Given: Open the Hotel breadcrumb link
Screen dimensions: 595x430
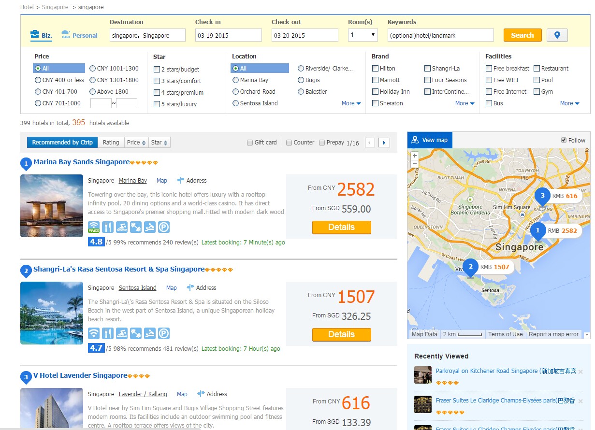Looking at the screenshot, I should pyautogui.click(x=27, y=7).
